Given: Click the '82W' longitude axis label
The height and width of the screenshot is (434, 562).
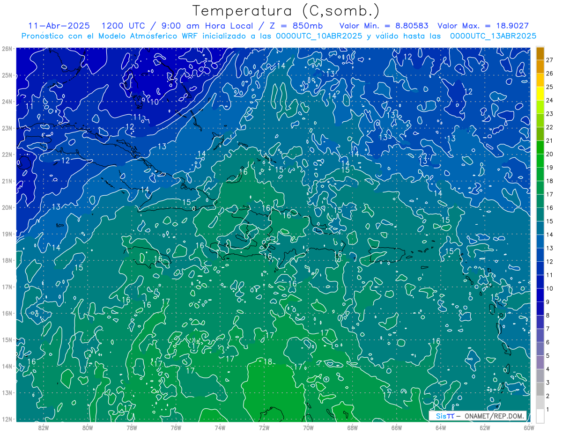Looking at the screenshot, I should pos(43,427).
